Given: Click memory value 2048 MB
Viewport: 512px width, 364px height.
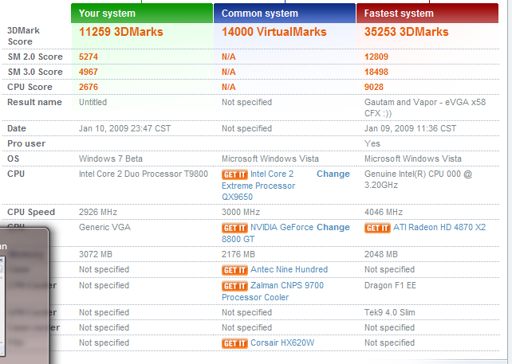Looking at the screenshot, I should (x=381, y=254).
